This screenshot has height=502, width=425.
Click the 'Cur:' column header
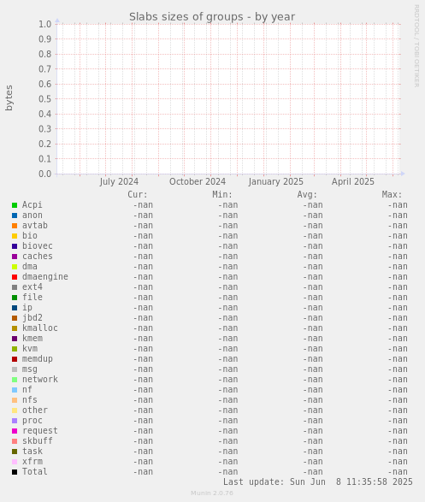click(138, 194)
